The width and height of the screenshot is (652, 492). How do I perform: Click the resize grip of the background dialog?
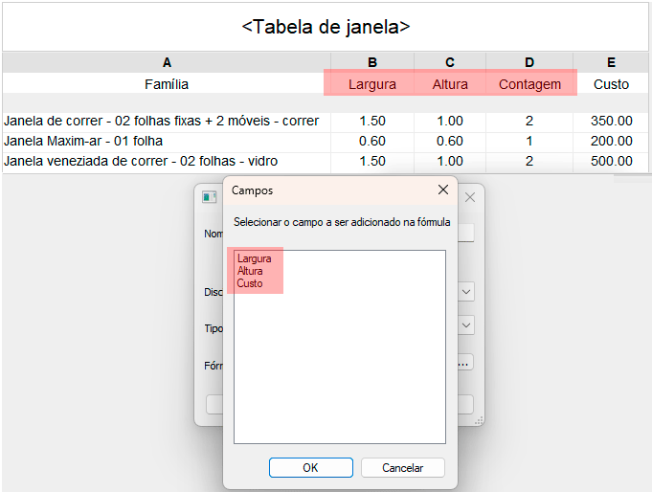pos(479,420)
